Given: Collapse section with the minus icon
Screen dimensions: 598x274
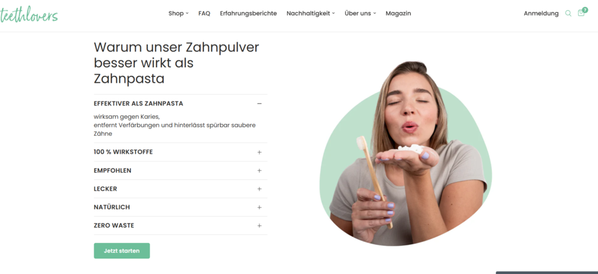Looking at the screenshot, I should [x=259, y=103].
